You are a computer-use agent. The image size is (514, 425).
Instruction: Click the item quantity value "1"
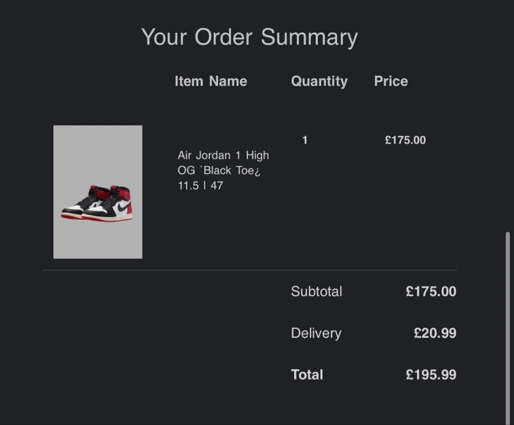(x=305, y=140)
